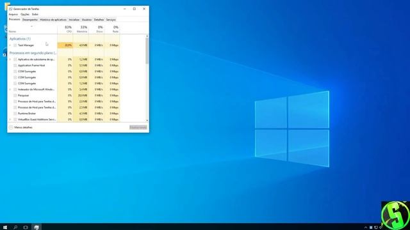Click the process list scrollbar up arrow

click(x=147, y=36)
